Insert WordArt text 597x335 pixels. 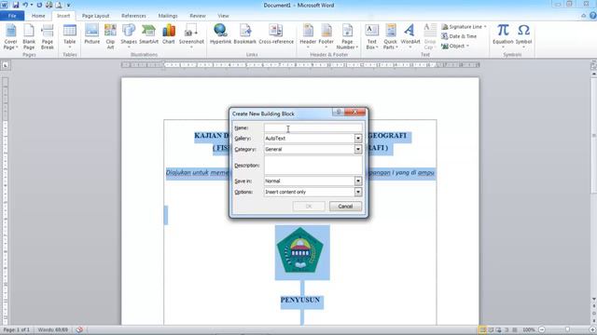pyautogui.click(x=410, y=36)
